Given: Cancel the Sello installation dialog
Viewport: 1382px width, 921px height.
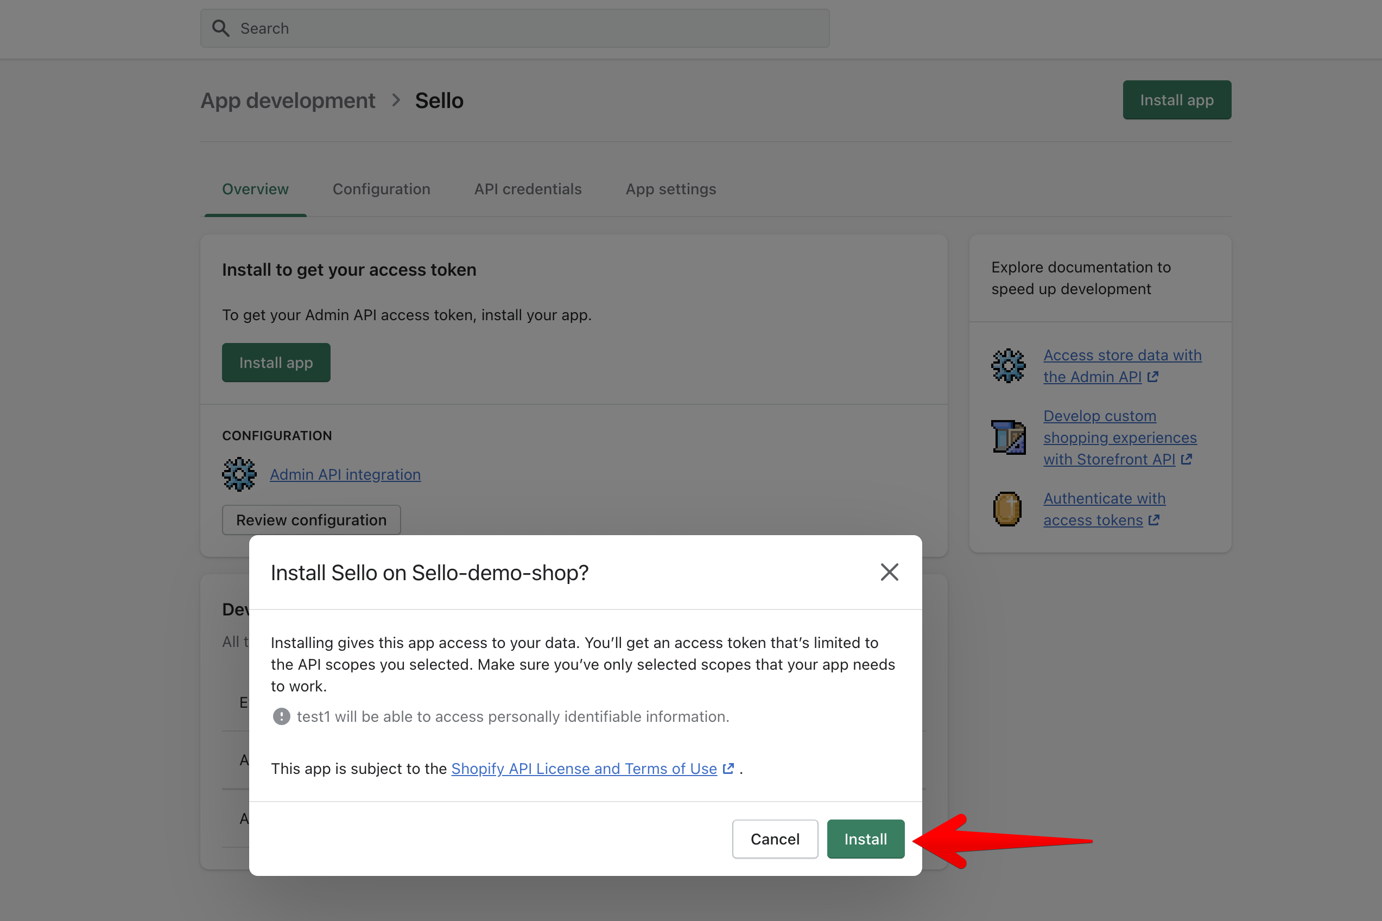Looking at the screenshot, I should pyautogui.click(x=775, y=839).
